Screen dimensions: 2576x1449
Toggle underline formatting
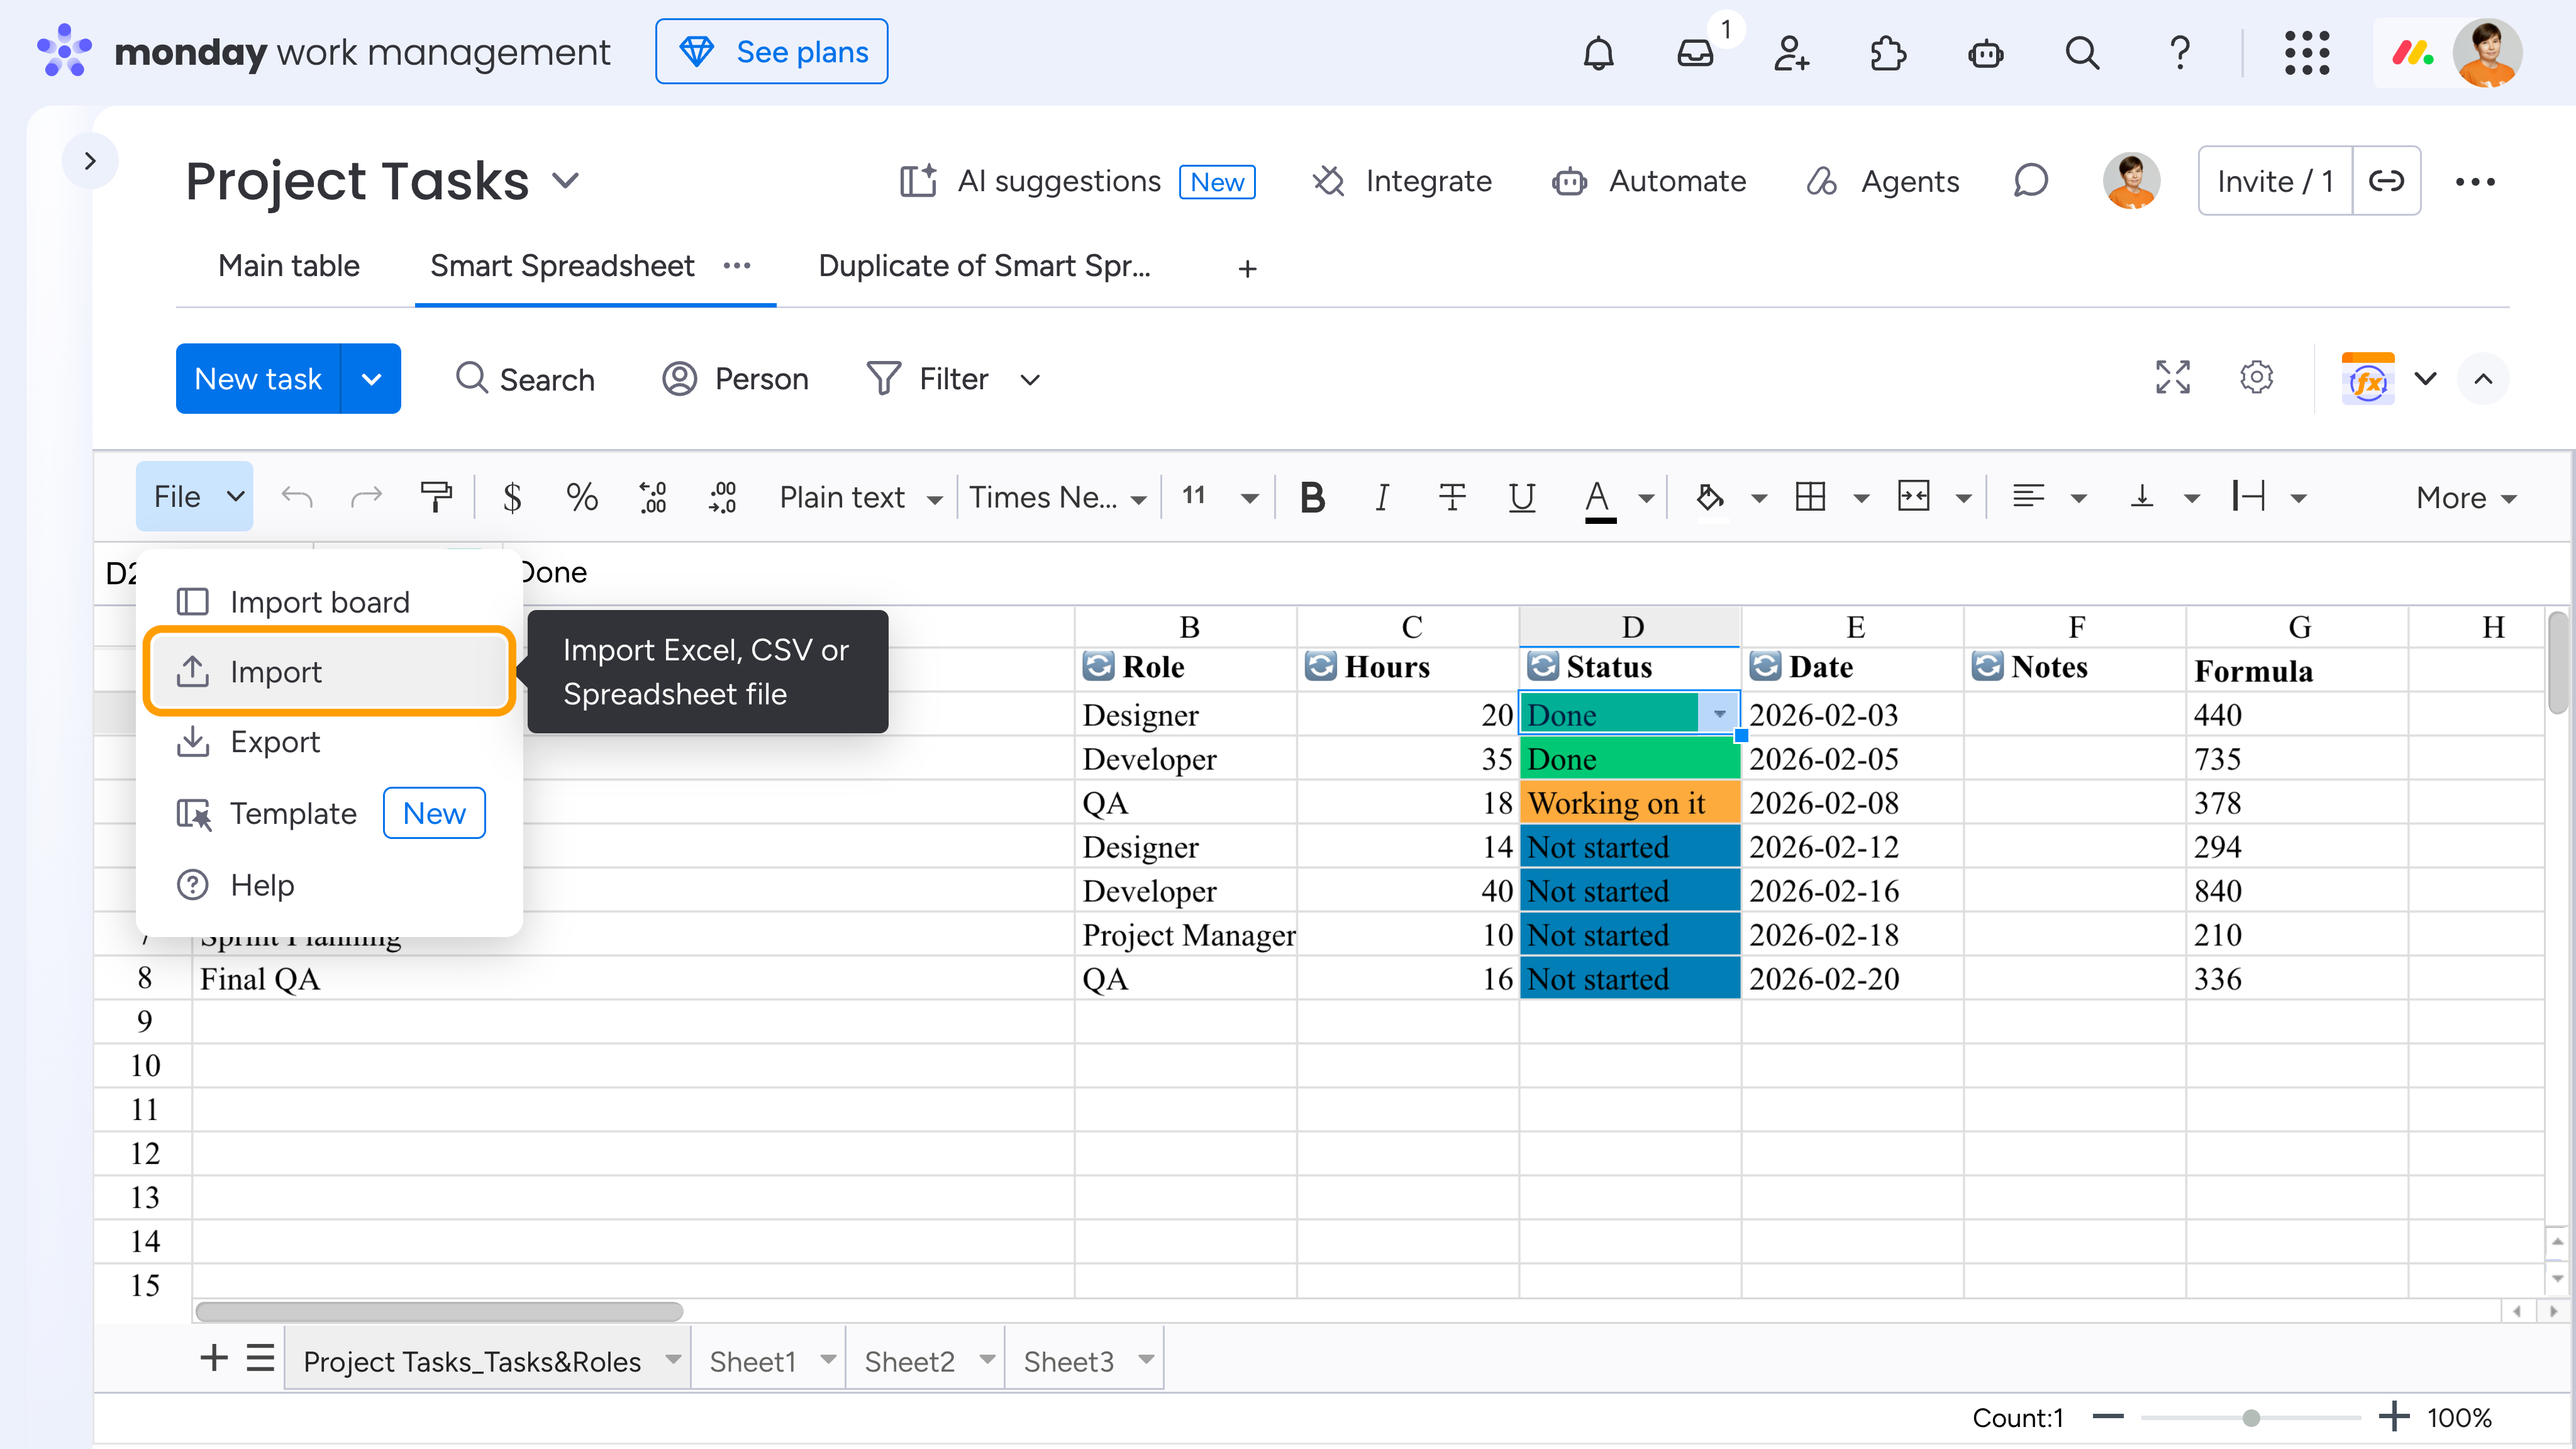[1522, 497]
